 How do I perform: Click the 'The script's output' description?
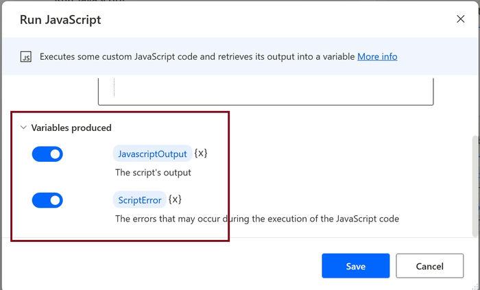pyautogui.click(x=153, y=173)
